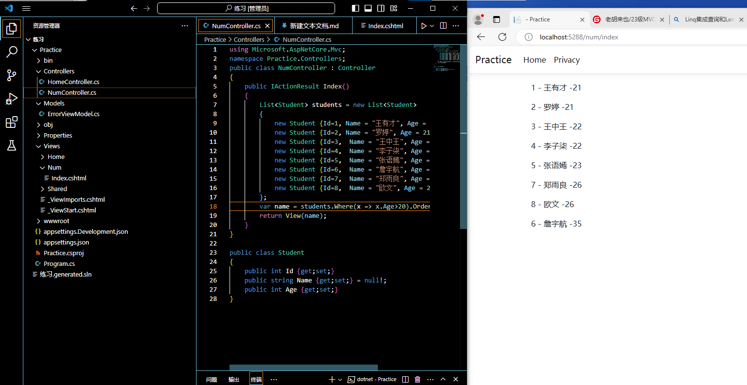Switch to the 输出 panel tab
Screen dimensions: 747x385
pyautogui.click(x=234, y=379)
